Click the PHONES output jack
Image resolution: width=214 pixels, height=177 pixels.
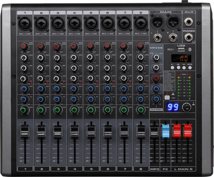[x=189, y=37]
